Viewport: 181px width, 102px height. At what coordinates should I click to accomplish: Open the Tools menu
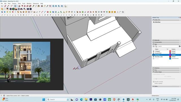(x=24, y=3)
